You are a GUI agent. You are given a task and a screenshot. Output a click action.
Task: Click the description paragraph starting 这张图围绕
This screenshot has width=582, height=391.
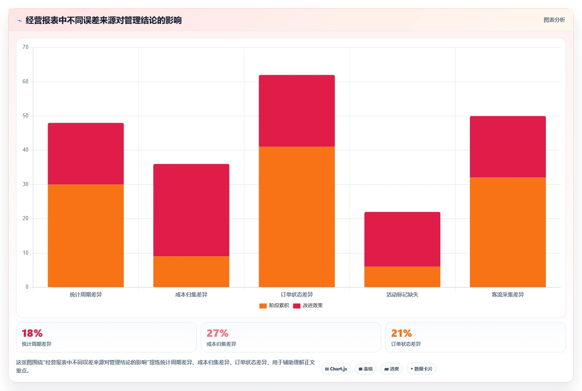(x=166, y=366)
